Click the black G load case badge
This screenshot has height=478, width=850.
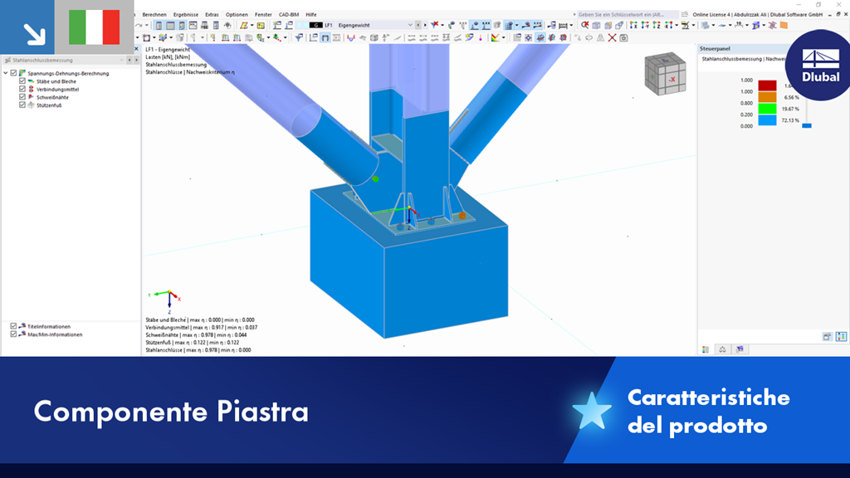click(x=315, y=25)
